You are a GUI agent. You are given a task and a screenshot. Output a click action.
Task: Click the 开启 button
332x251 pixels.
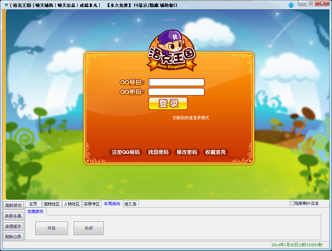point(51,228)
